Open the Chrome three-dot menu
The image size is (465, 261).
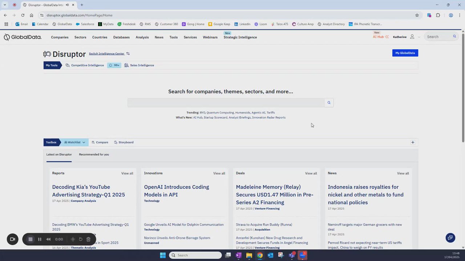point(460,15)
